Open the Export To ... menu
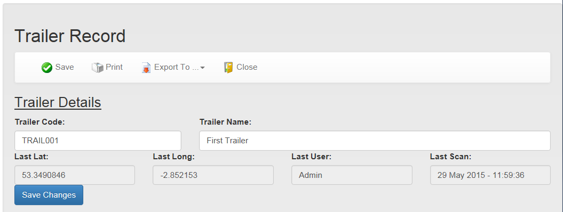This screenshot has width=563, height=212. click(x=173, y=67)
